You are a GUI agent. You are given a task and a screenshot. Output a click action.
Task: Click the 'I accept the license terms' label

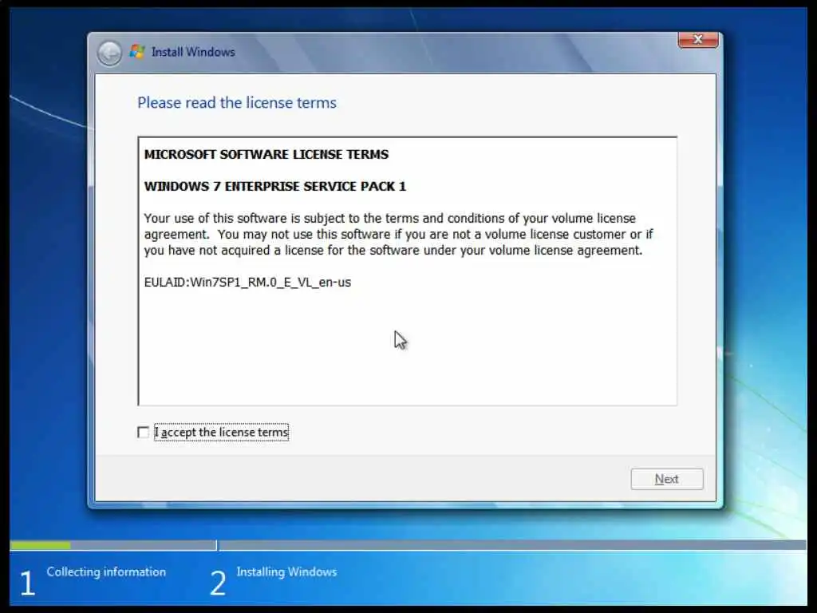click(222, 432)
